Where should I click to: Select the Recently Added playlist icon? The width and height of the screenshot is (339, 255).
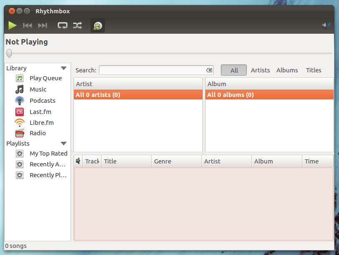point(20,164)
